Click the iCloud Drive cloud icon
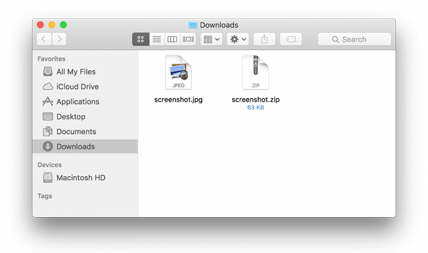This screenshot has height=253, width=428. point(47,87)
